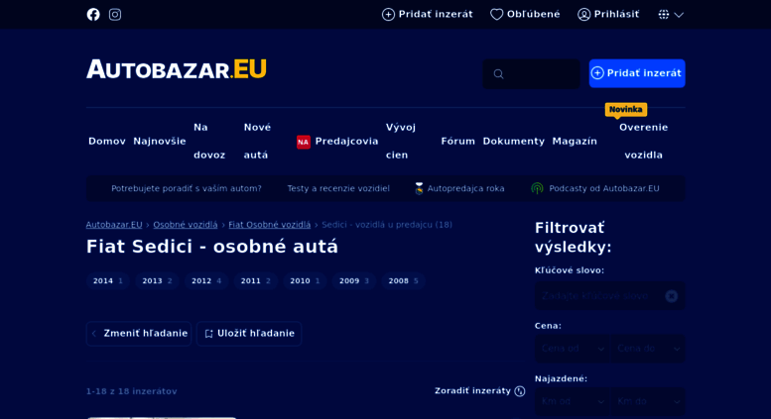Viewport: 771px width, 419px height.
Task: Filter by year 2011 chip
Action: tap(255, 281)
